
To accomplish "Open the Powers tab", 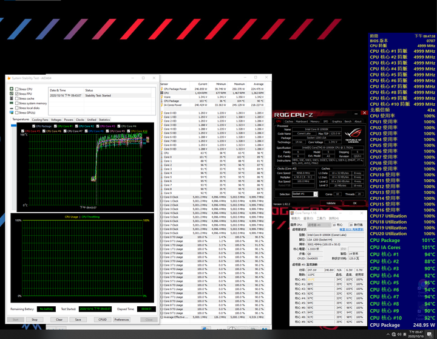I will pyautogui.click(x=69, y=120).
